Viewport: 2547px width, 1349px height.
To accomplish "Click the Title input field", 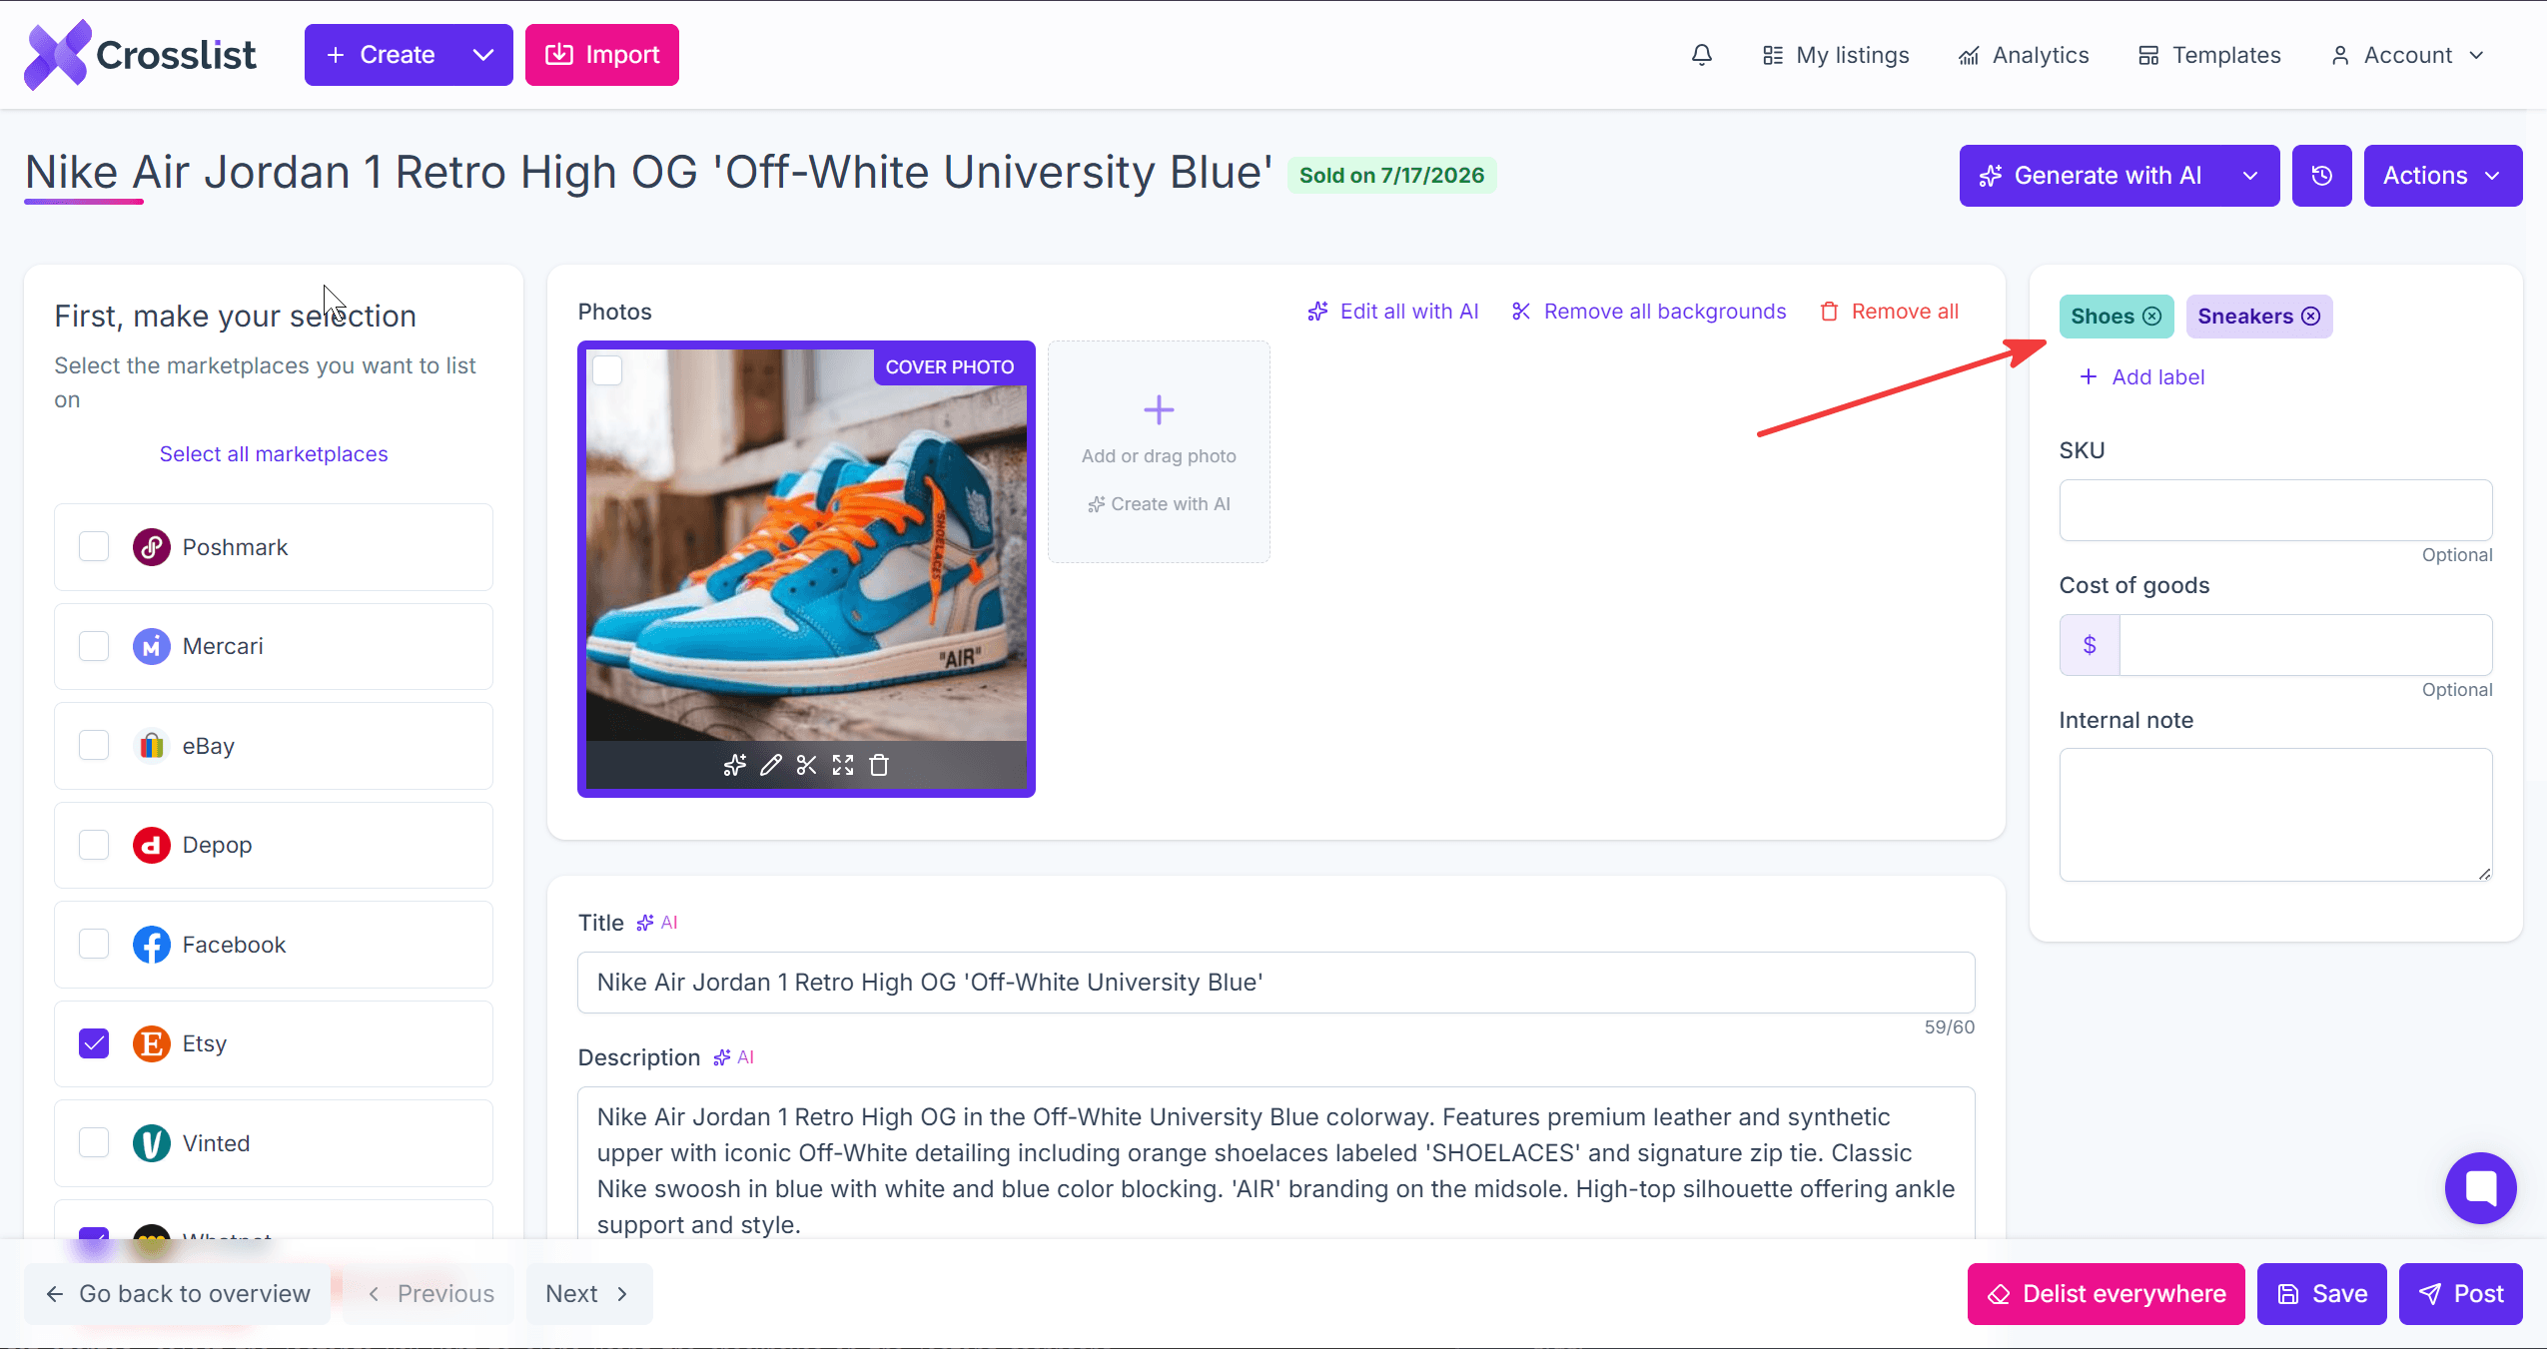I will coord(1276,983).
